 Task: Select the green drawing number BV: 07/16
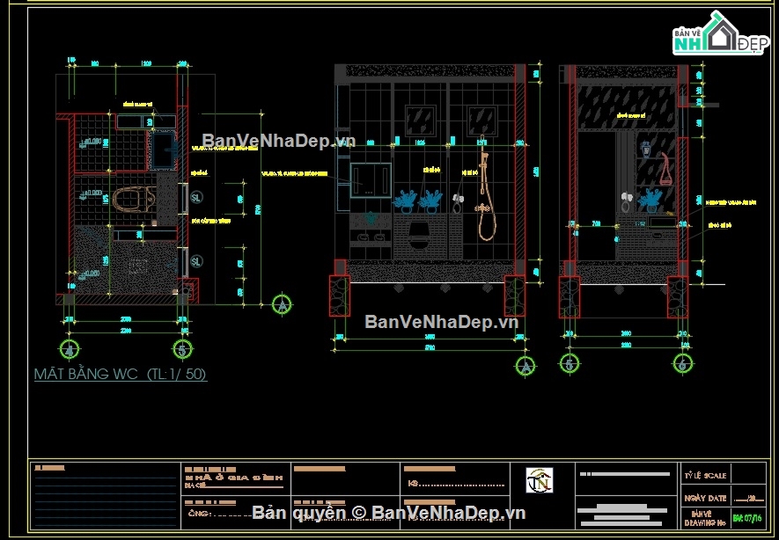[x=747, y=519]
